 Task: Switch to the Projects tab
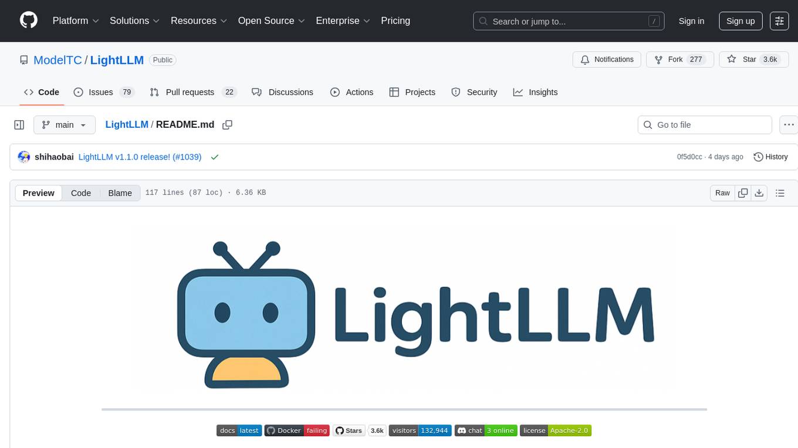(x=412, y=92)
